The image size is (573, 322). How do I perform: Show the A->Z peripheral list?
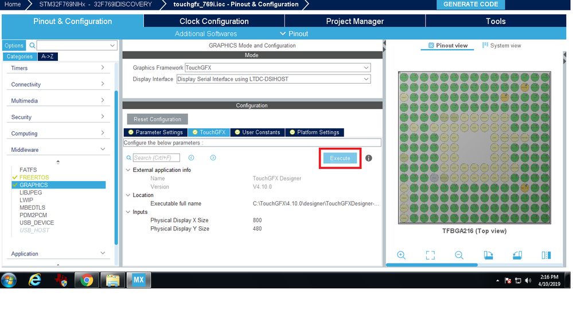[x=48, y=57]
